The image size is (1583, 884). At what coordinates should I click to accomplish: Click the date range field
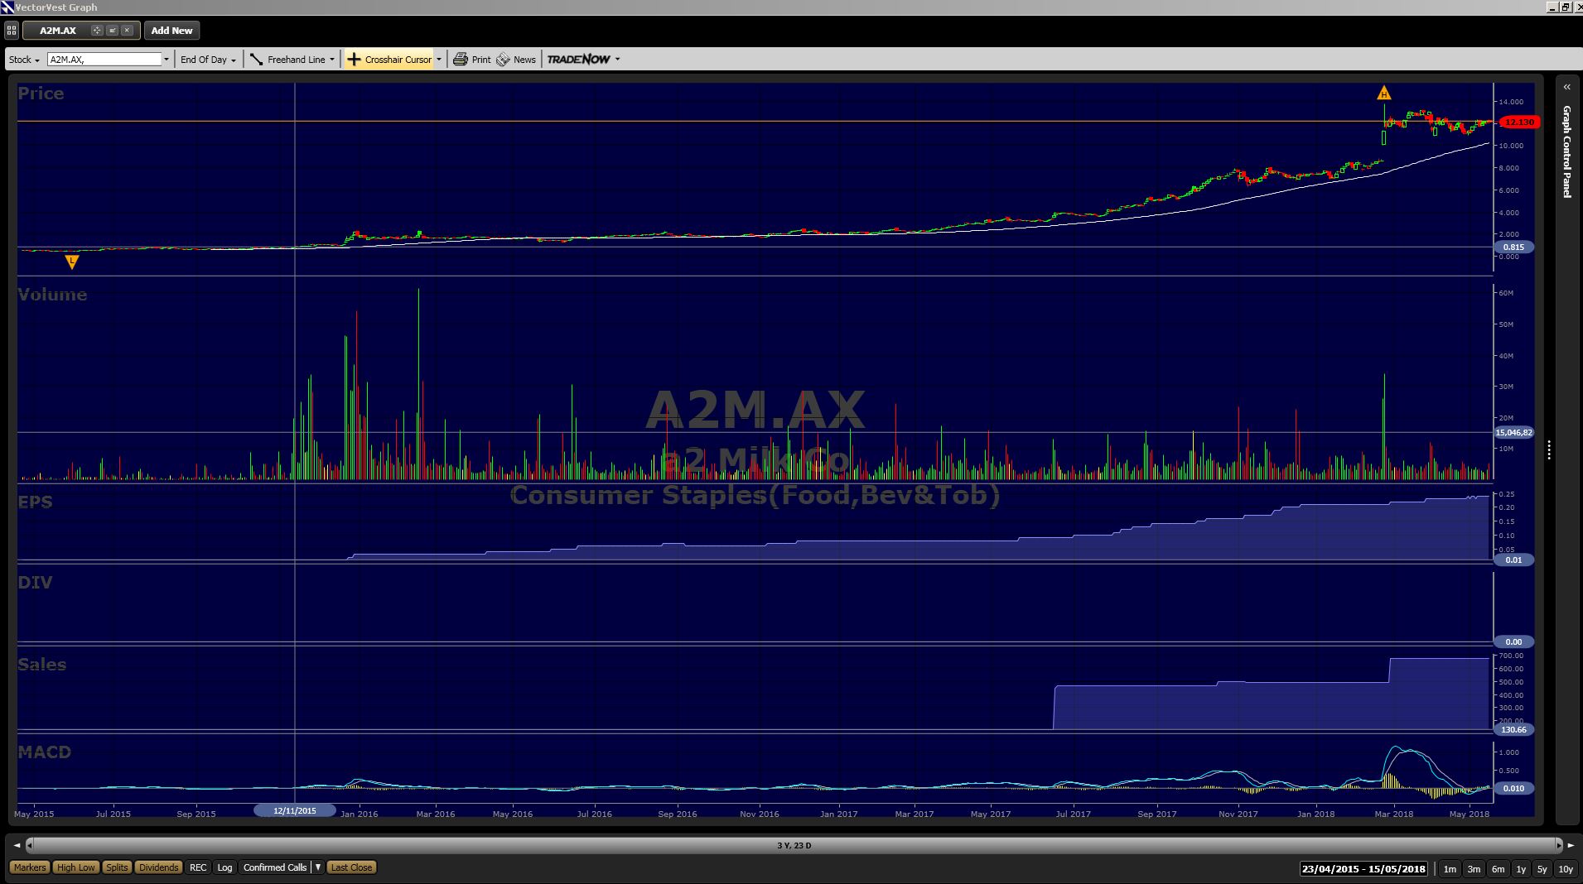(1363, 869)
